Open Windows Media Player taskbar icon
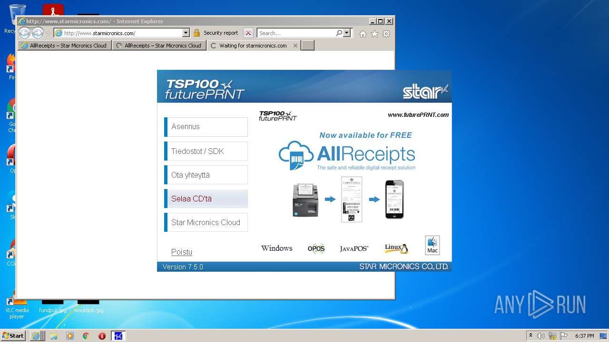Viewport: 609px width, 342px height. [70, 336]
